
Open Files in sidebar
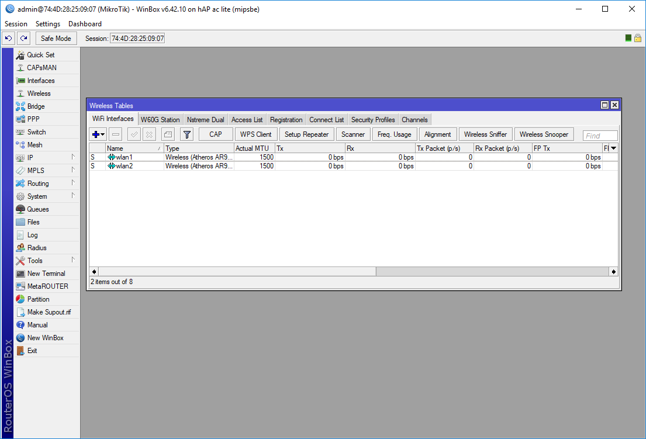point(47,222)
